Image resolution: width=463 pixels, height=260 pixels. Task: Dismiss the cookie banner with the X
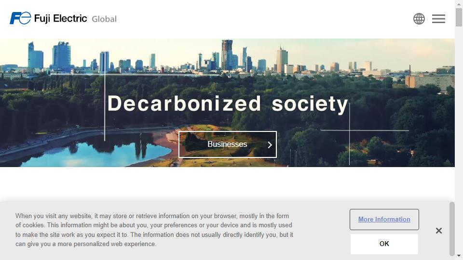tap(438, 231)
